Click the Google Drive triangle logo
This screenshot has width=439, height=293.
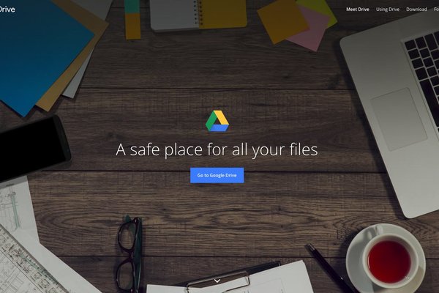[217, 121]
